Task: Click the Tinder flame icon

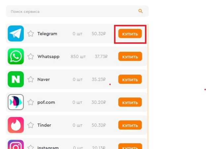Action: (x=16, y=125)
